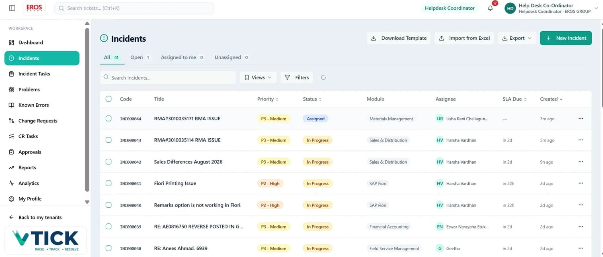
Task: Tick the select-all header checkbox
Action: 109,99
